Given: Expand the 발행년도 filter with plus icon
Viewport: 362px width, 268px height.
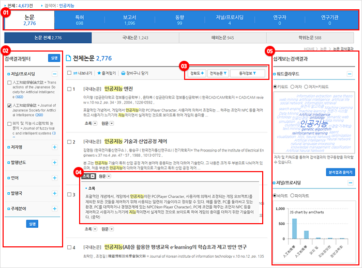Looking at the screenshot, I should tap(55, 162).
